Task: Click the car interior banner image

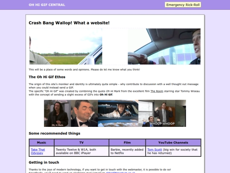Action: pyautogui.click(x=164, y=47)
